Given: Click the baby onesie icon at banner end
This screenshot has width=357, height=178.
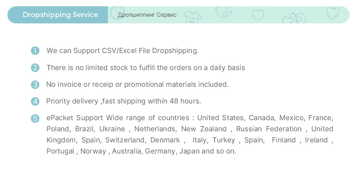Looking at the screenshot, I should 333,11.
